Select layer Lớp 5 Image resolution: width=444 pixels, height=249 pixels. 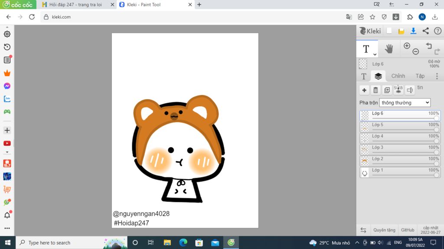coord(400,127)
